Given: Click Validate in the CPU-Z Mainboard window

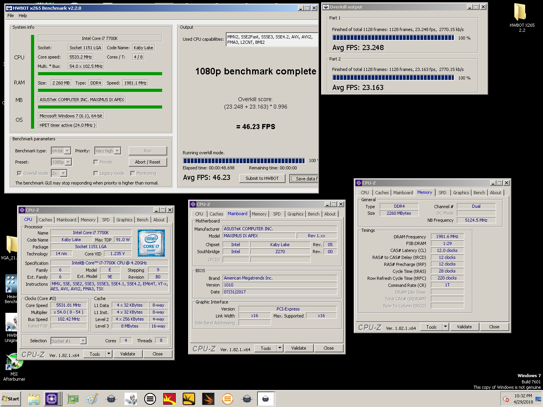Looking at the screenshot, I should (299, 348).
